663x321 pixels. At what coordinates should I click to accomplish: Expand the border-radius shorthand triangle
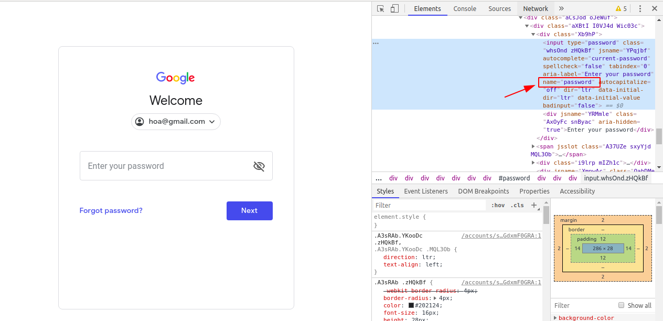[435, 298]
